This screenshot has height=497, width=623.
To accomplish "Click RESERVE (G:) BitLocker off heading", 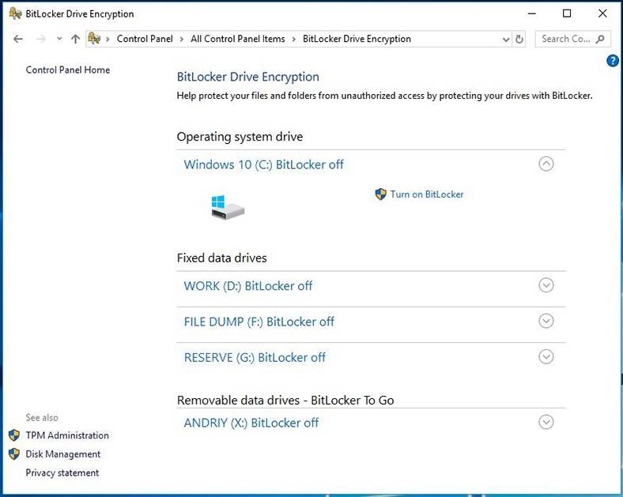I will pos(255,357).
